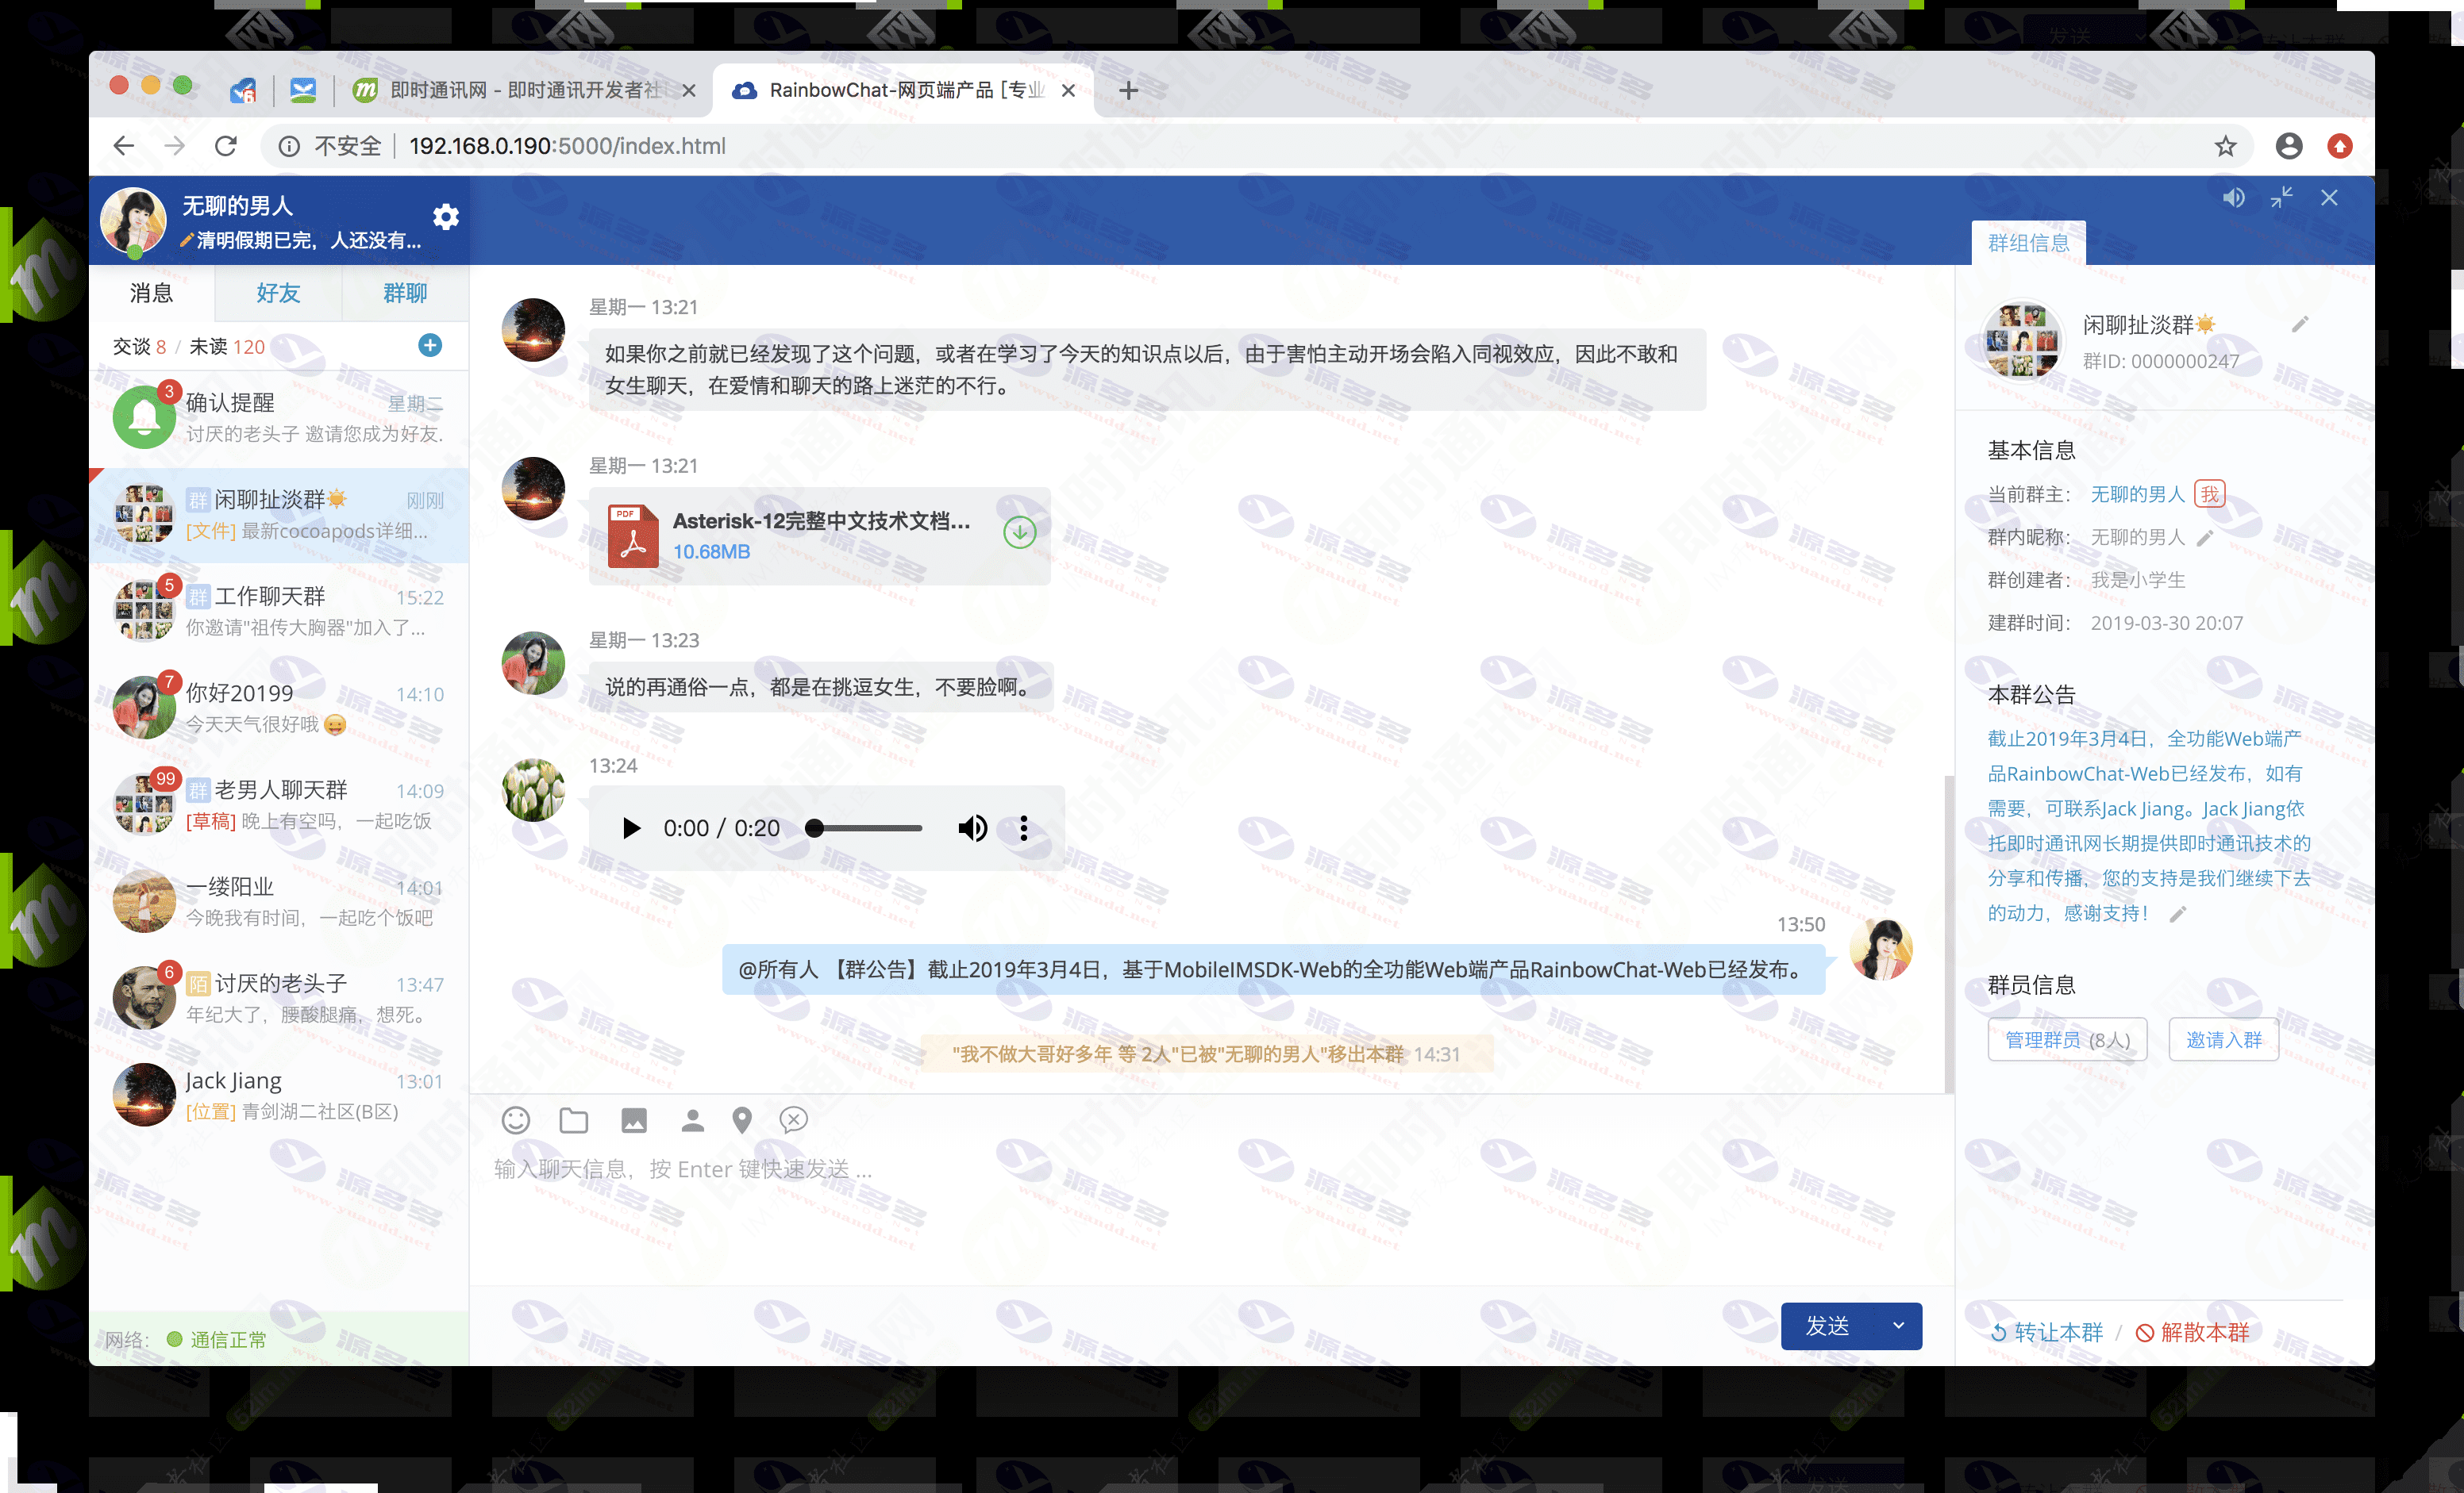
Task: Expand the send options dropdown arrow
Action: 1899,1326
